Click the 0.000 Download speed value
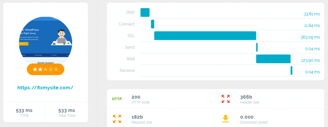This screenshot has height=127, width=328. click(247, 117)
